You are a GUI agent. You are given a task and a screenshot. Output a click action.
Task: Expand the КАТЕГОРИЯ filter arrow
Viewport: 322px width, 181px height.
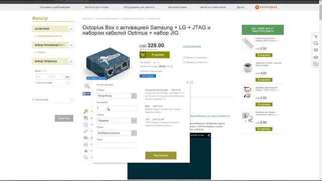(71, 29)
